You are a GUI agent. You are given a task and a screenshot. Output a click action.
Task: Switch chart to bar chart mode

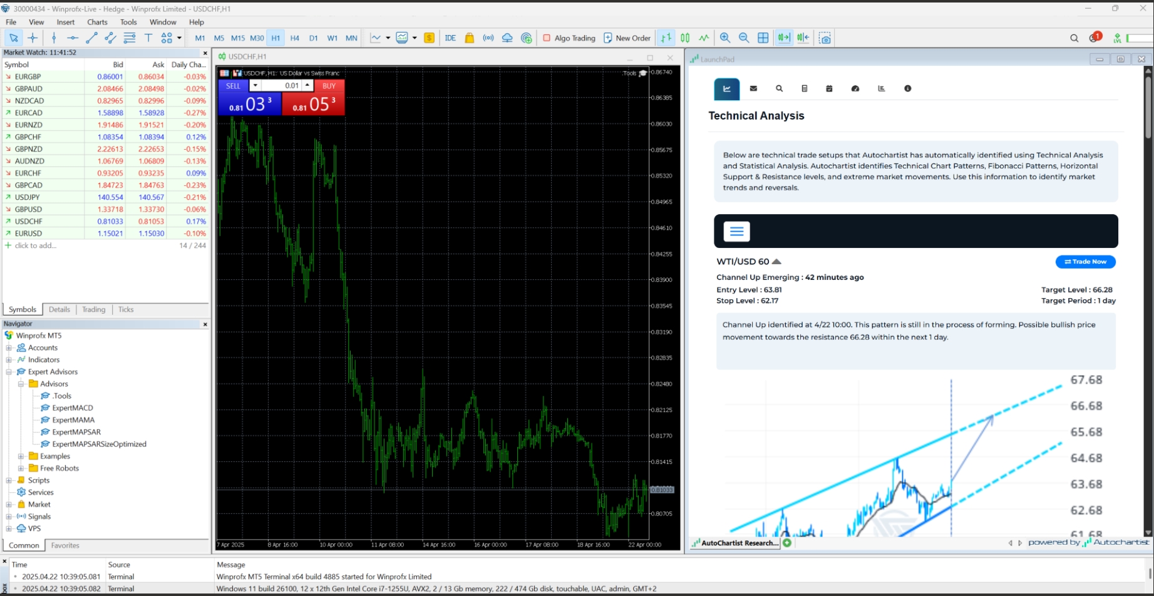pyautogui.click(x=666, y=38)
